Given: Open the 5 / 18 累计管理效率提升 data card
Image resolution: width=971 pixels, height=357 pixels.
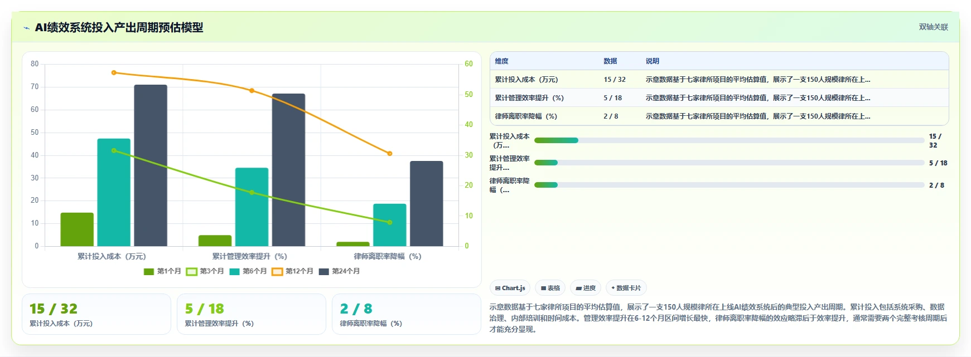Looking at the screenshot, I should [x=252, y=314].
